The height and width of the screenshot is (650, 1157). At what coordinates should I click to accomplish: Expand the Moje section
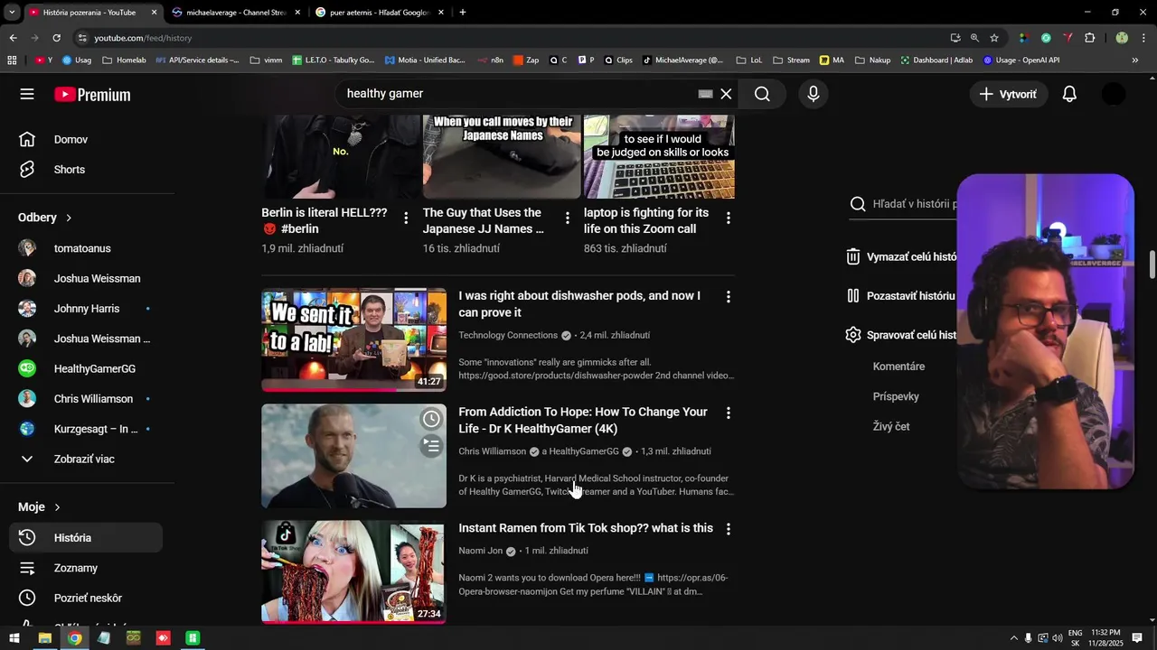[40, 506]
